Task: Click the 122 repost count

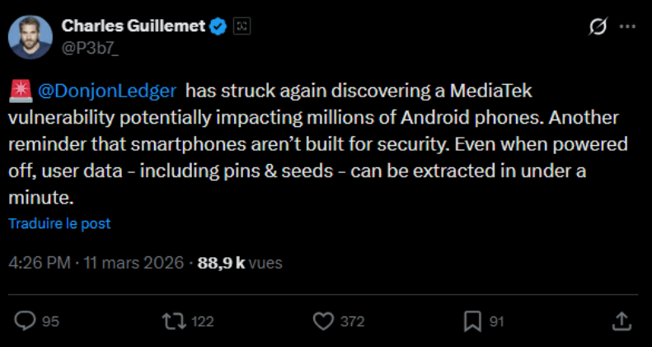Action: click(x=202, y=321)
